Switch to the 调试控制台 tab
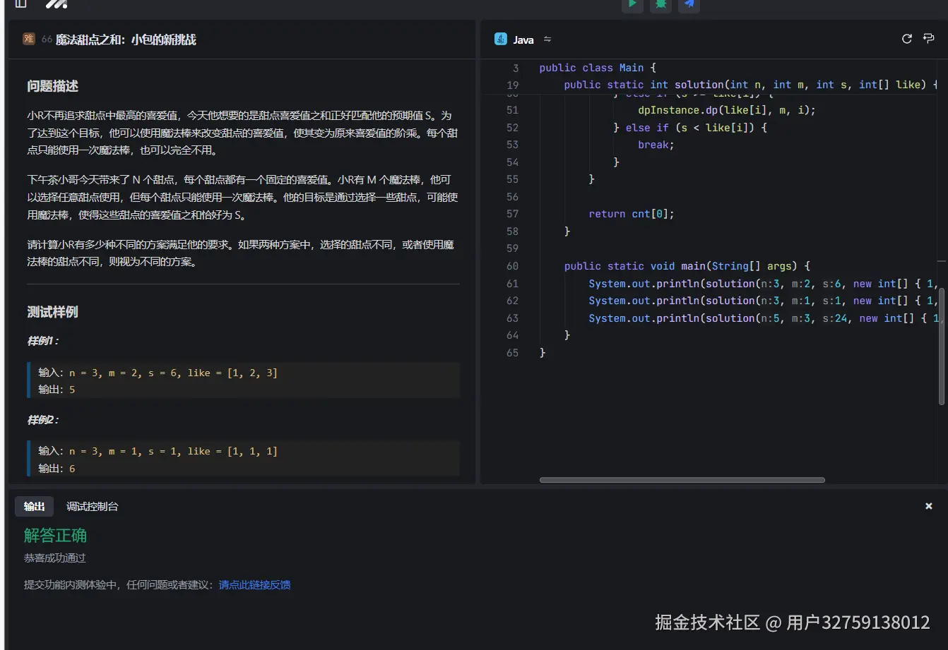Screen dimensions: 948x650 point(92,506)
